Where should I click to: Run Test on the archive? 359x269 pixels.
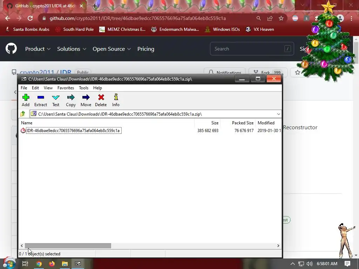point(56,100)
